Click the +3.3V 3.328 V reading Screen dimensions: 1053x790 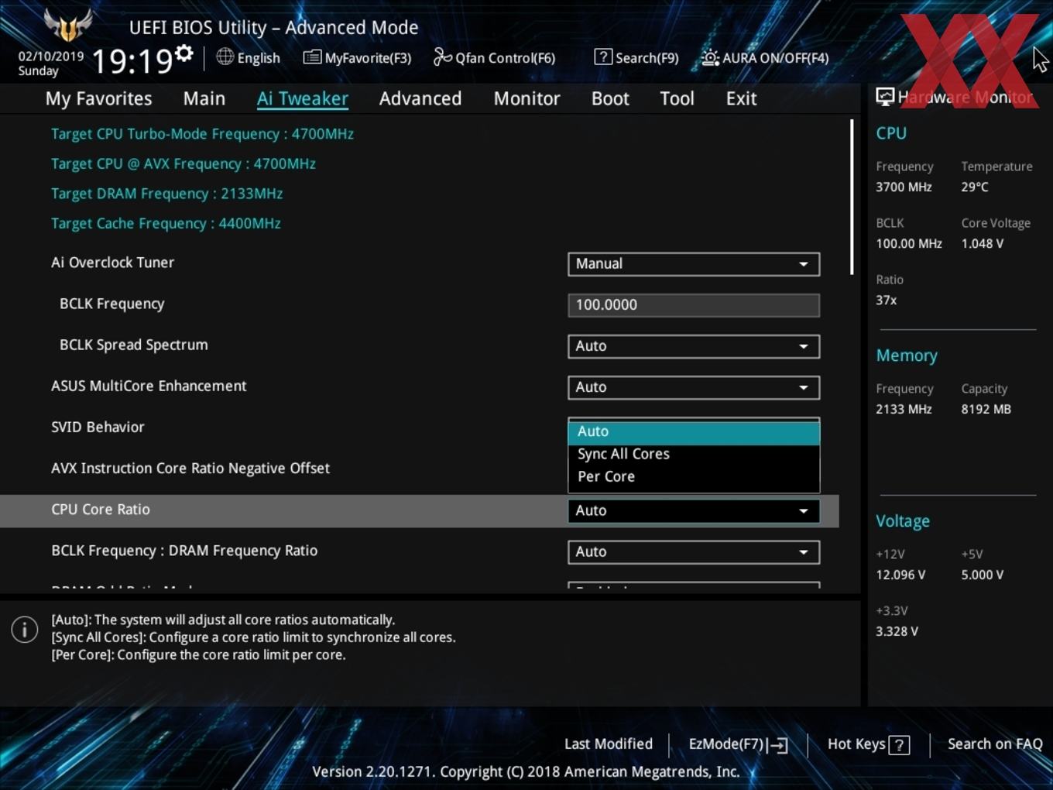click(x=897, y=631)
